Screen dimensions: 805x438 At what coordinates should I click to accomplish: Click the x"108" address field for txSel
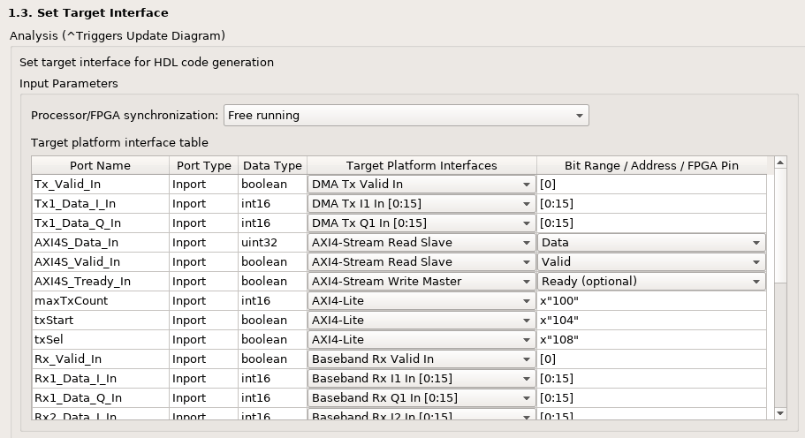pyautogui.click(x=651, y=340)
